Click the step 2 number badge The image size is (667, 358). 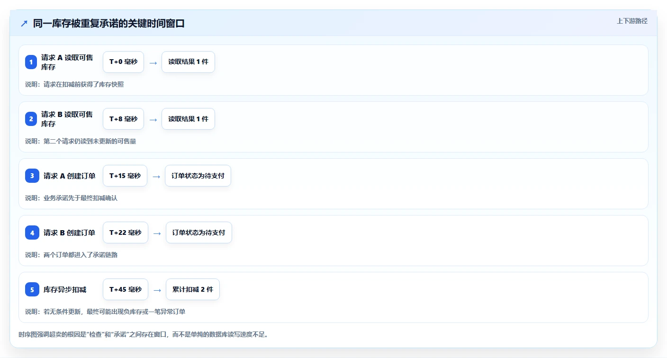31,119
